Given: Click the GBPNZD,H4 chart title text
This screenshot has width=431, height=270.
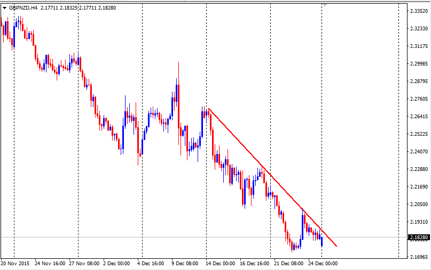Looking at the screenshot, I should coord(23,8).
